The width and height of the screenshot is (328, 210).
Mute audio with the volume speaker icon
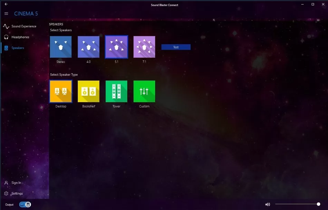268,204
